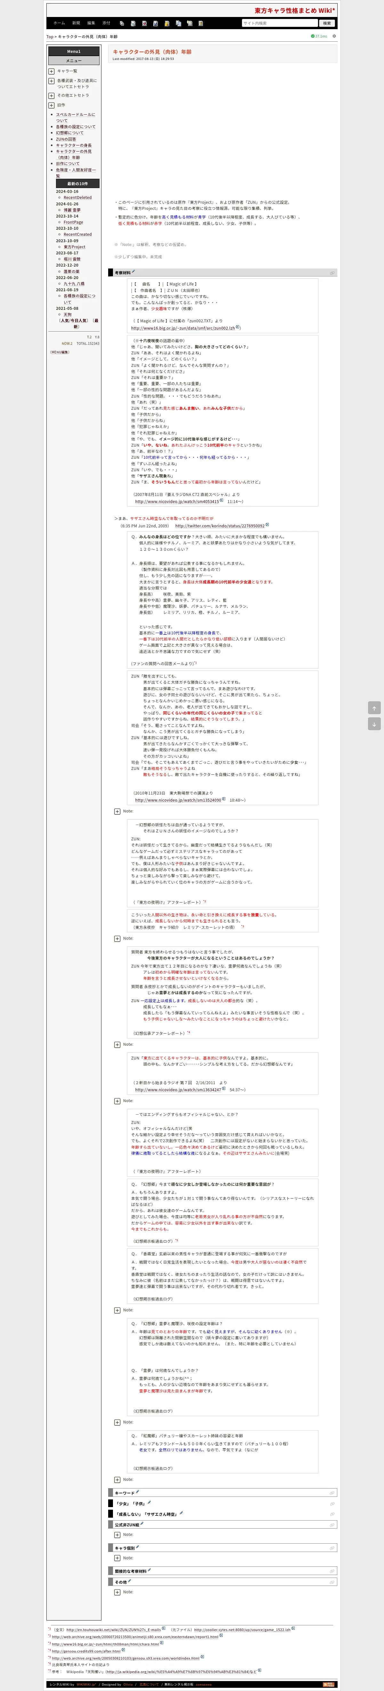Click first page-tool icon after 添付 in toolbar
Screen dimensions: 384x1691
point(122,23)
